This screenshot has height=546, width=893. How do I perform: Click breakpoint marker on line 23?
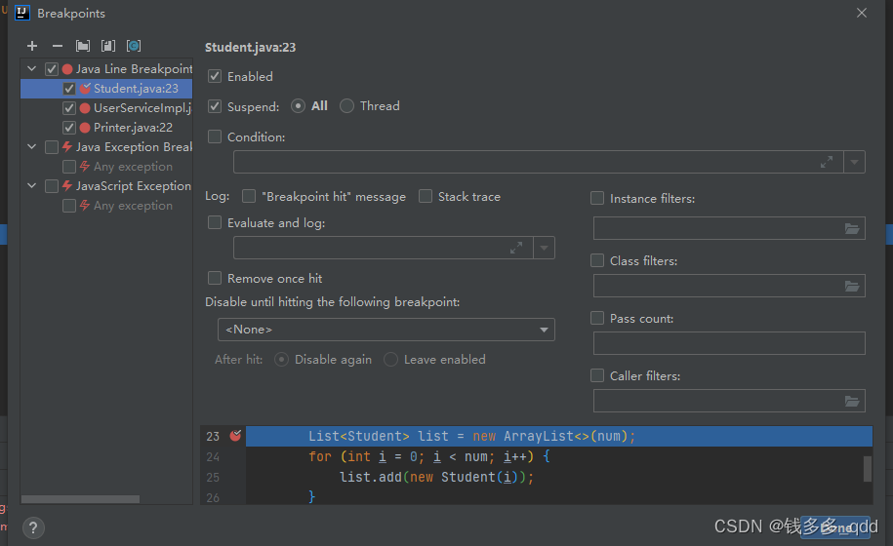235,436
